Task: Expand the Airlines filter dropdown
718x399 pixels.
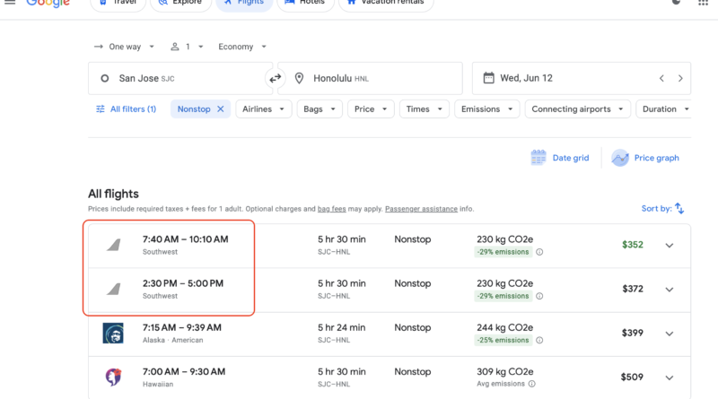Action: [x=266, y=109]
